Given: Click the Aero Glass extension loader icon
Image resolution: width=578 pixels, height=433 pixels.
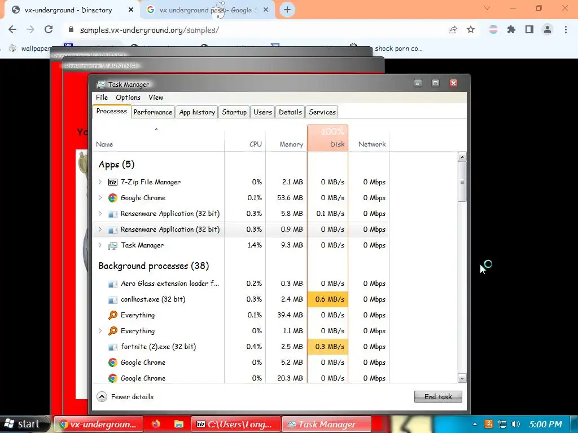Looking at the screenshot, I should (x=113, y=284).
